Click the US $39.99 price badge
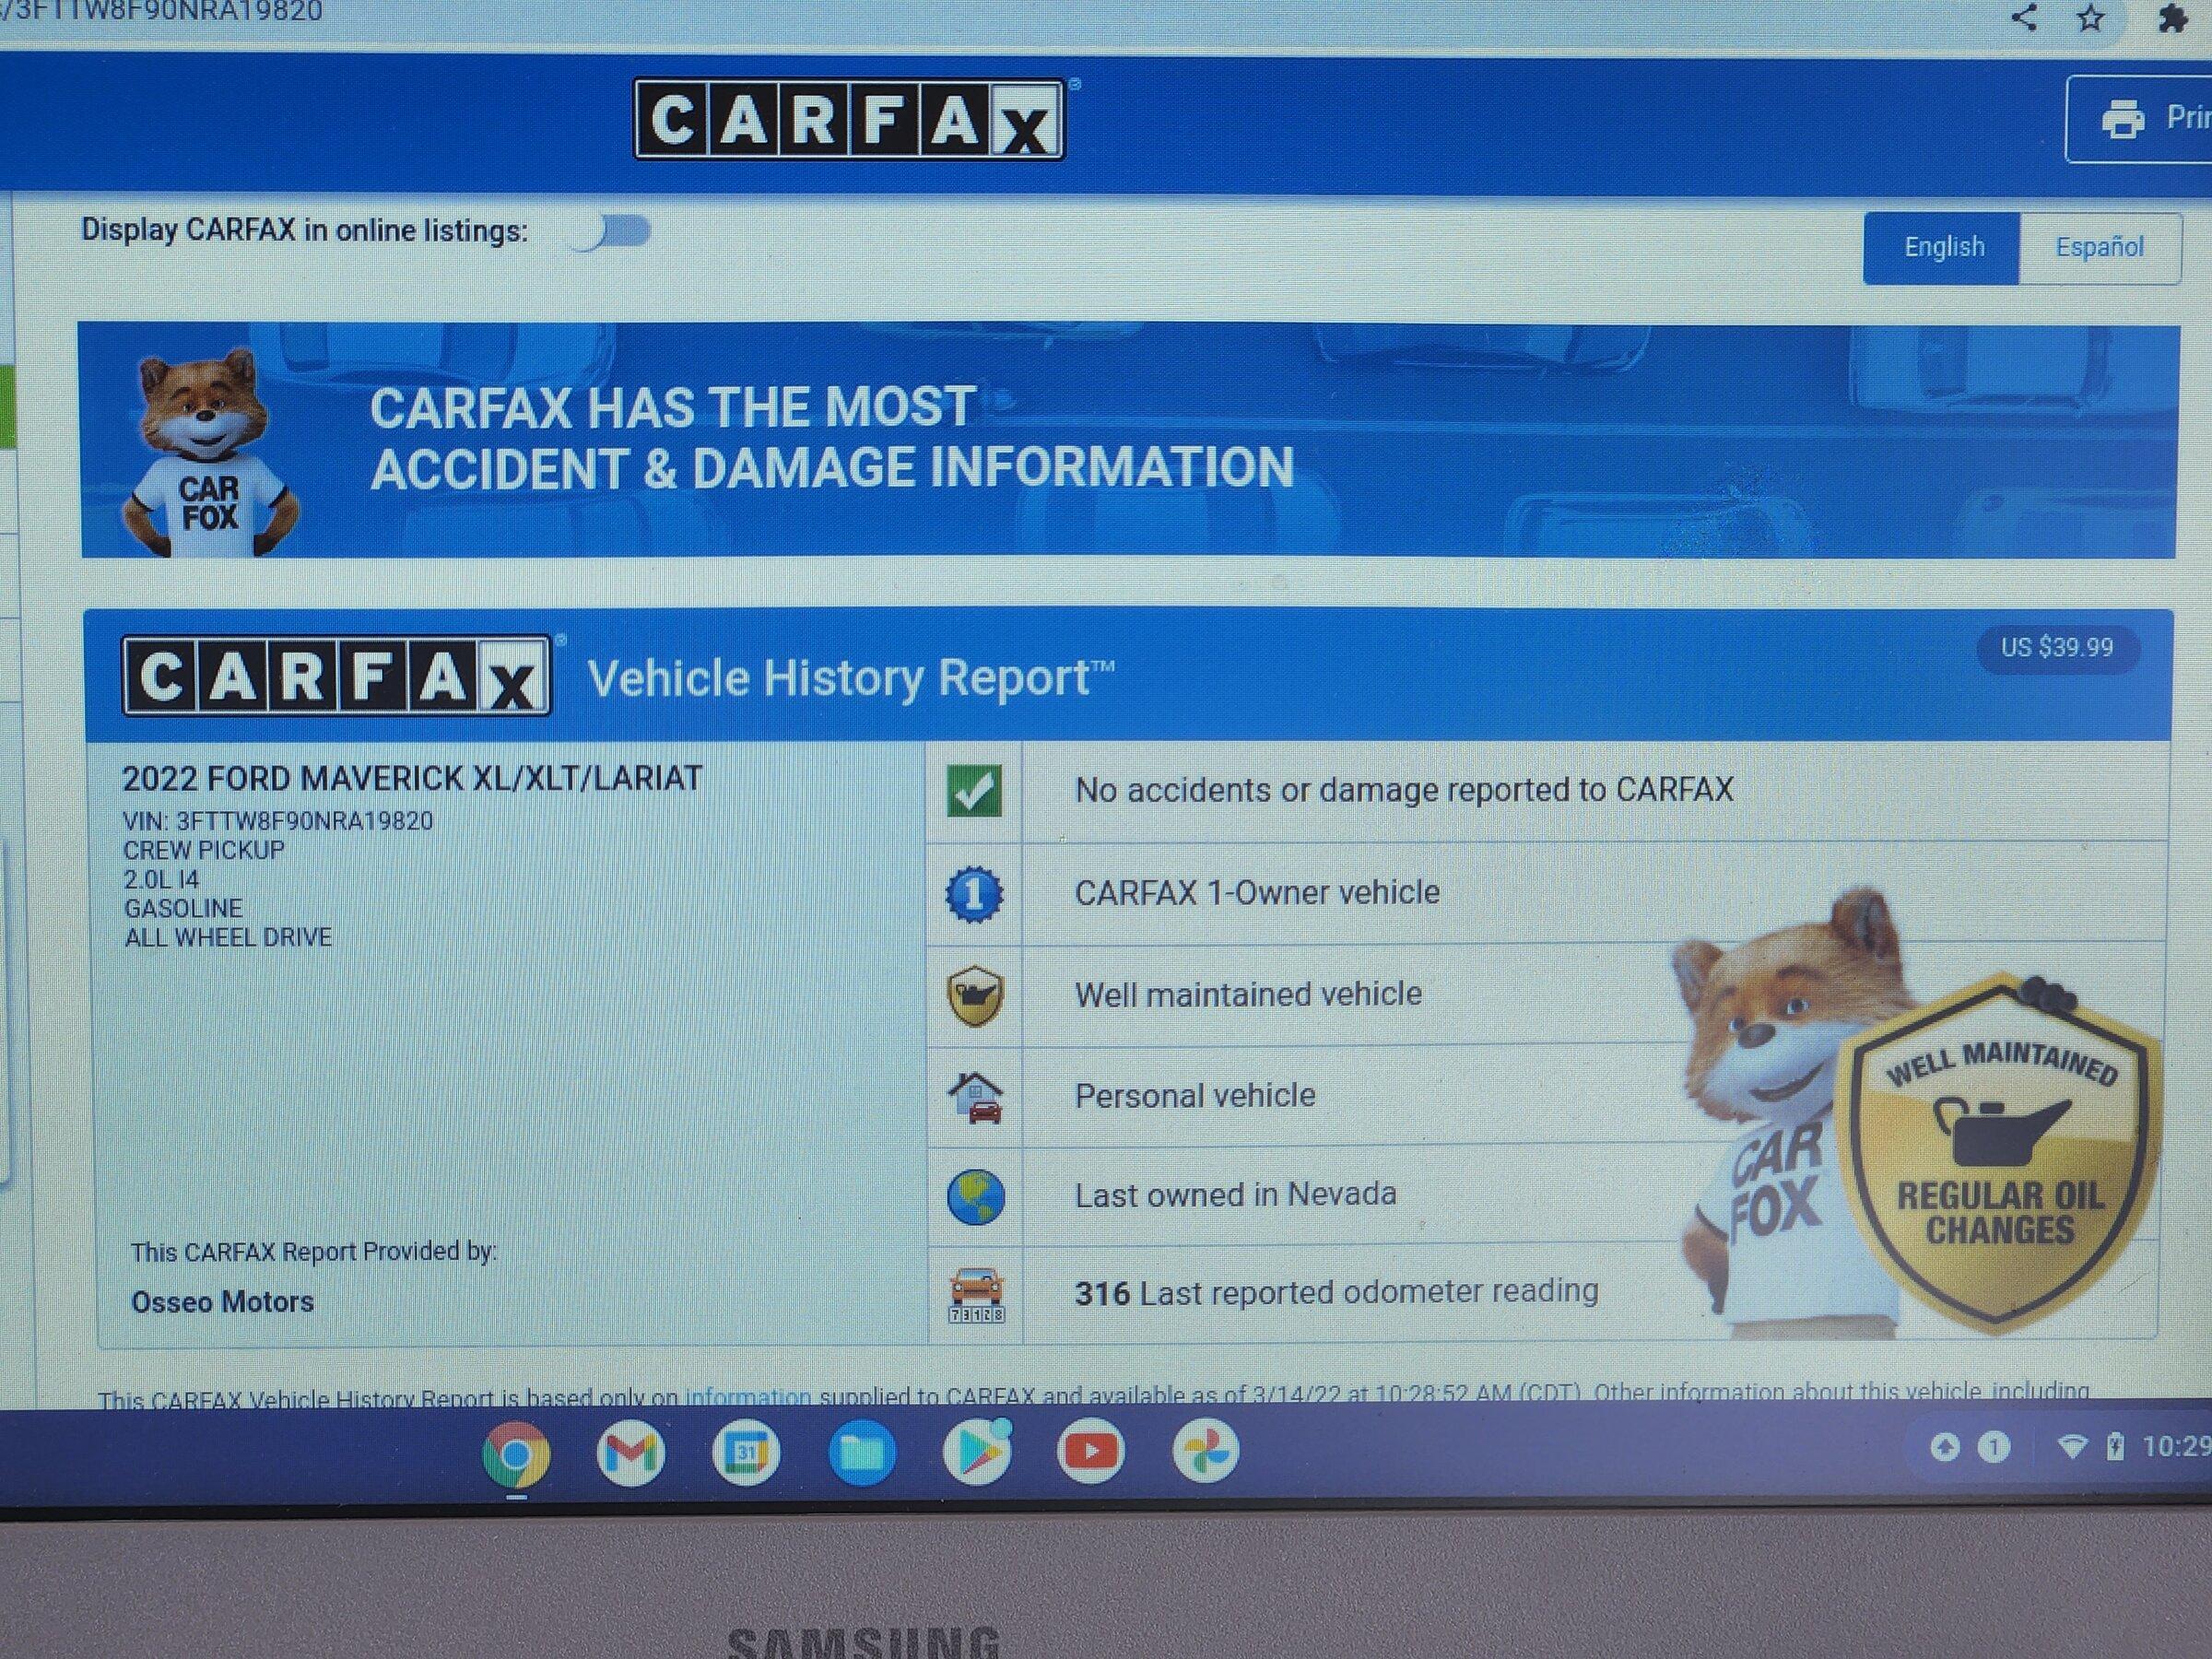This screenshot has width=2212, height=1659. pos(2057,648)
